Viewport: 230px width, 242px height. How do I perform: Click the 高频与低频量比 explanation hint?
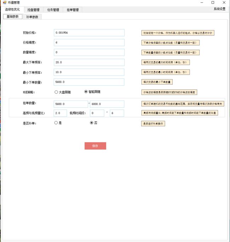point(180,113)
